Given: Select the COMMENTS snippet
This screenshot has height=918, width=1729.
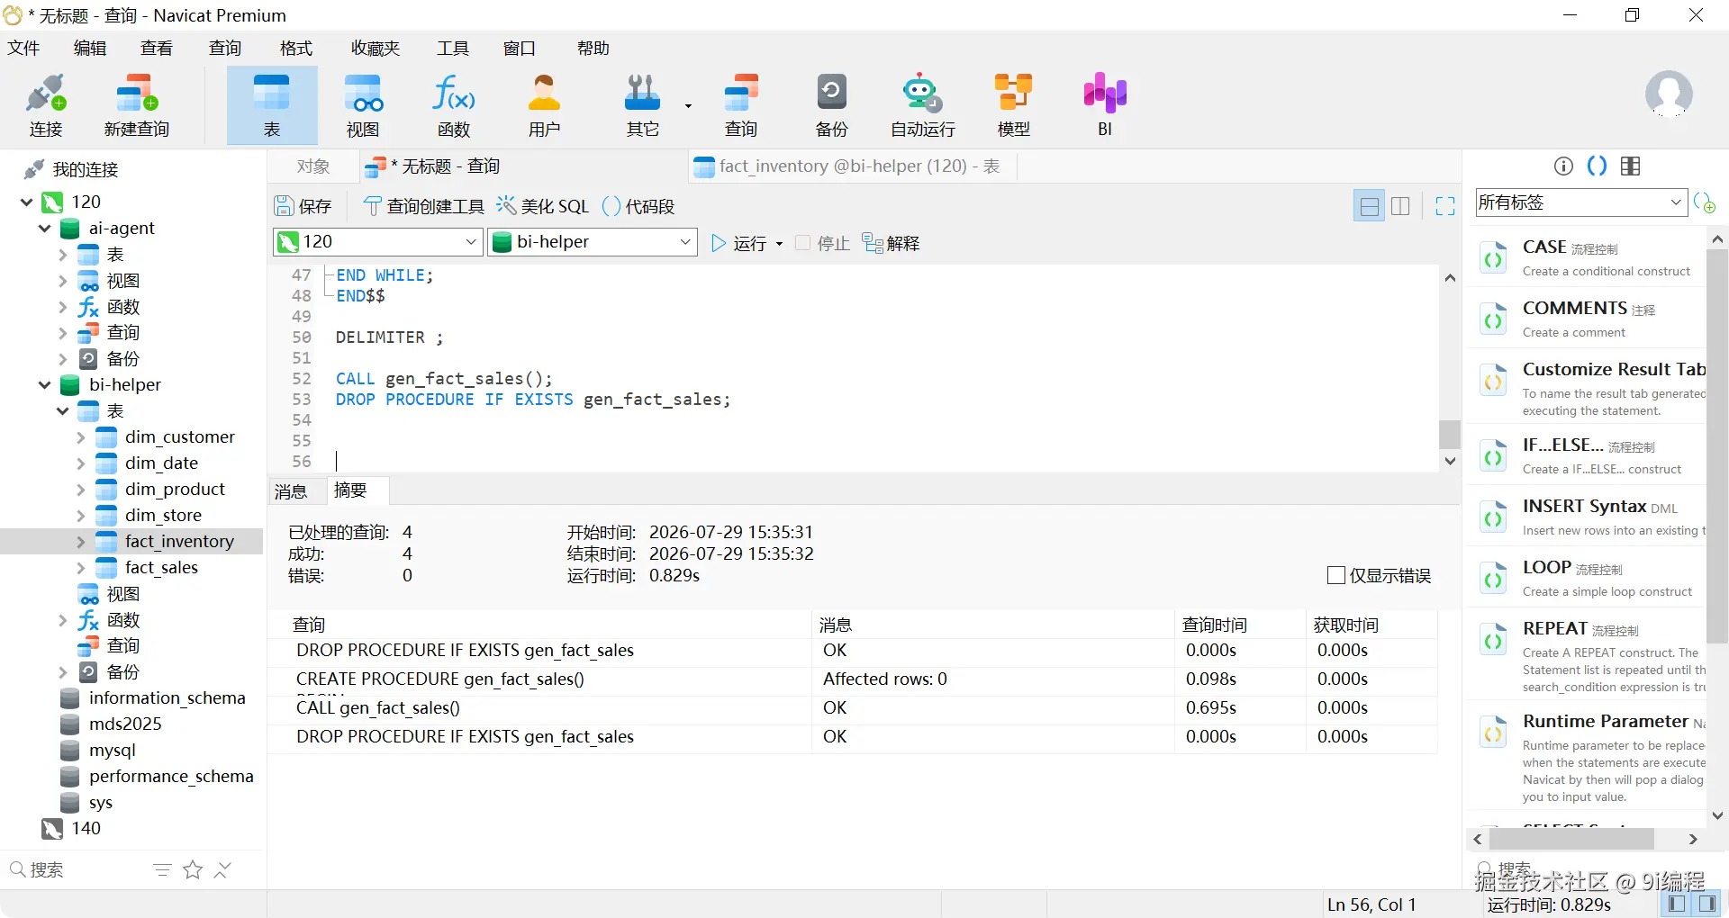Looking at the screenshot, I should pos(1587,319).
